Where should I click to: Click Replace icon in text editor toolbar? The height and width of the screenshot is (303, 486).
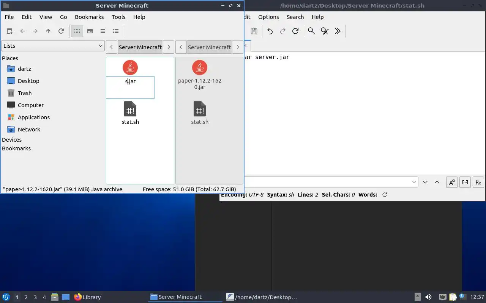[325, 31]
